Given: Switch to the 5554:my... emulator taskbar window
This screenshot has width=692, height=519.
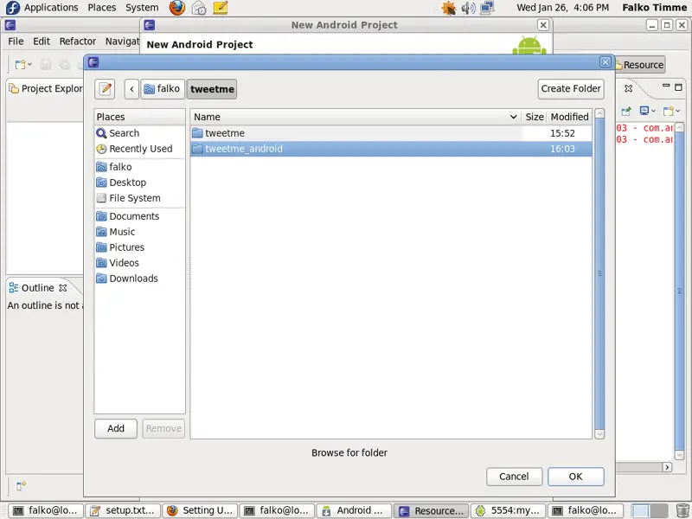Looking at the screenshot, I should click(509, 510).
